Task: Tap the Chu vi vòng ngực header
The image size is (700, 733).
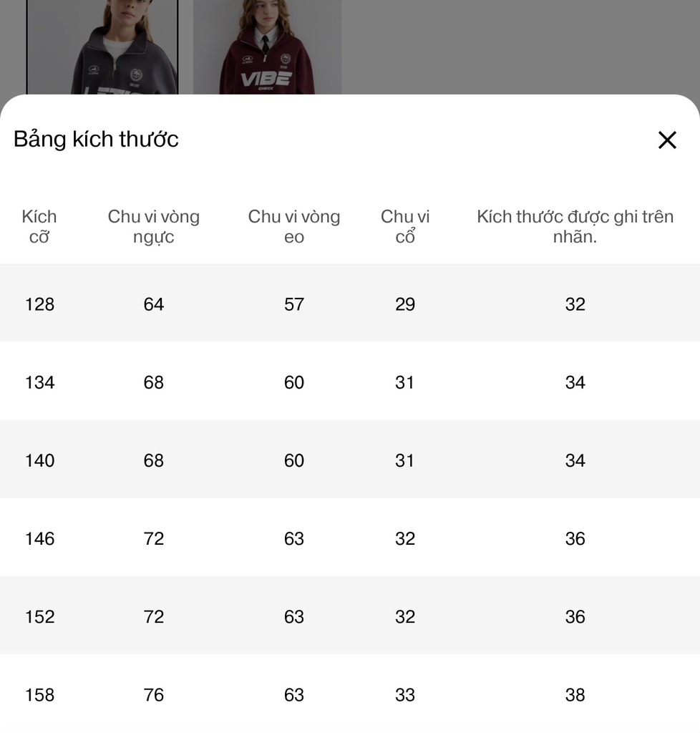Action: 153,227
